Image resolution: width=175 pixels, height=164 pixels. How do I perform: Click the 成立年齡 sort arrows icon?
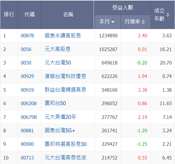(168, 15)
